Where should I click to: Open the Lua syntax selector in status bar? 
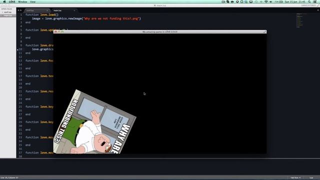coord(311,178)
